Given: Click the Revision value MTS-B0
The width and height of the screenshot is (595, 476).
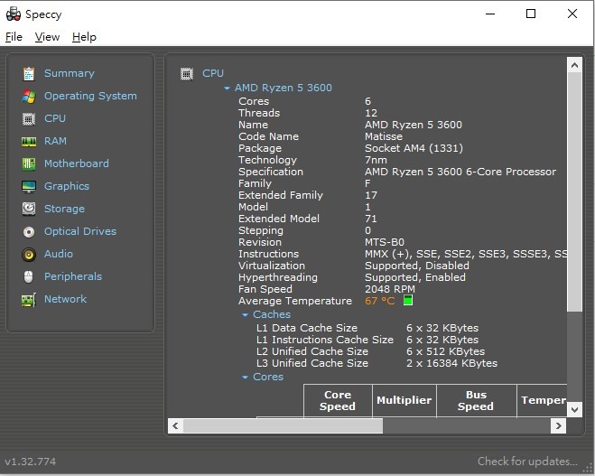Looking at the screenshot, I should 385,242.
